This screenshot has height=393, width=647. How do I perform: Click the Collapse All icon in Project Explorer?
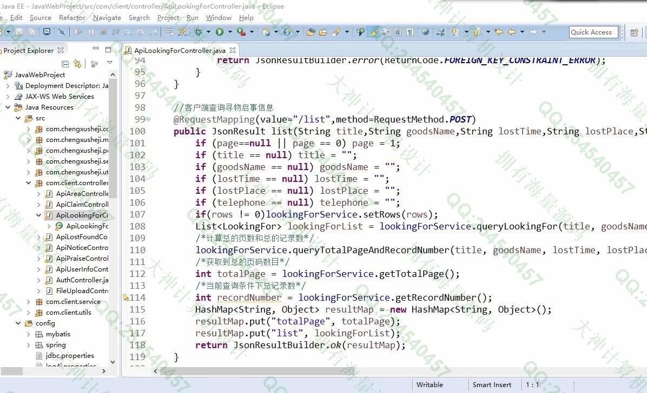point(65,64)
